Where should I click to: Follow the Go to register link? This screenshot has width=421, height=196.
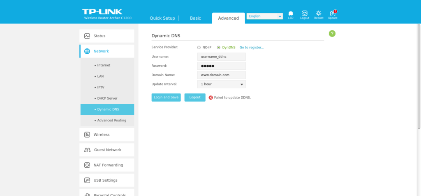[252, 48]
